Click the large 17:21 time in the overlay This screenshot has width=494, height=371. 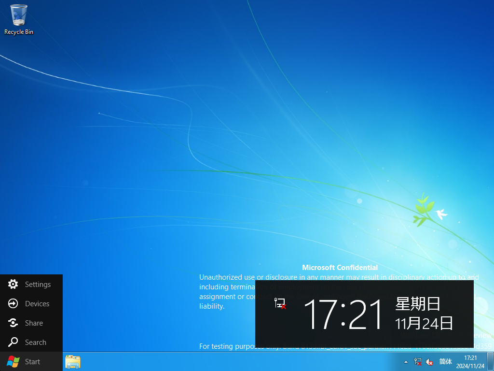[343, 314]
